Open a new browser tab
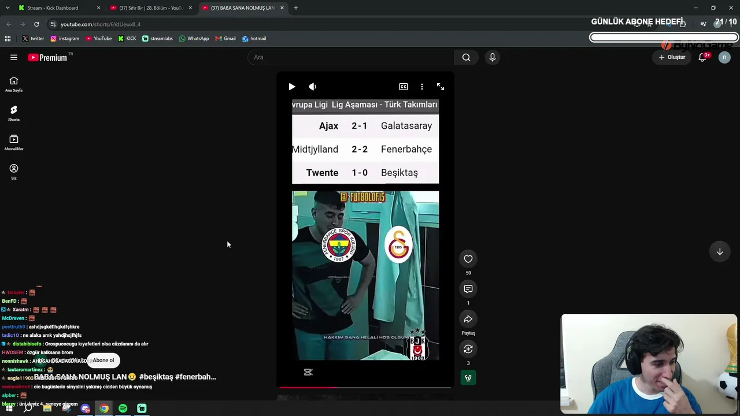This screenshot has width=740, height=416. click(x=295, y=8)
